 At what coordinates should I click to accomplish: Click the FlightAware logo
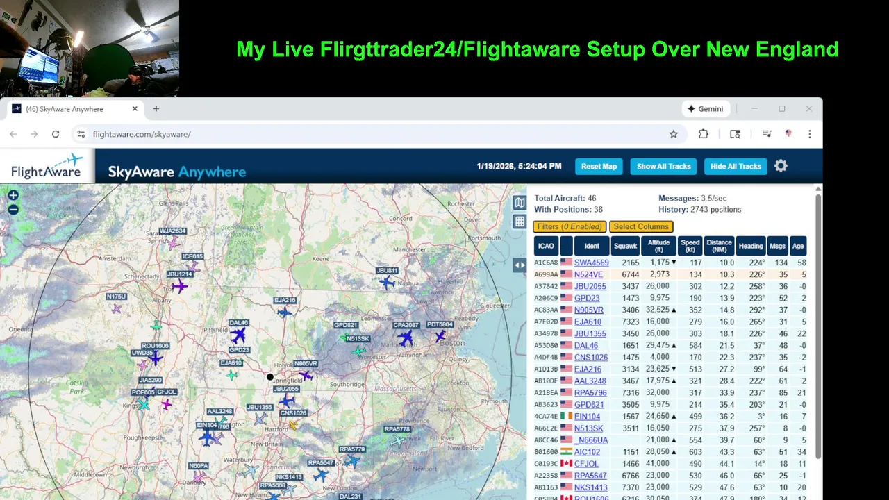pos(47,166)
